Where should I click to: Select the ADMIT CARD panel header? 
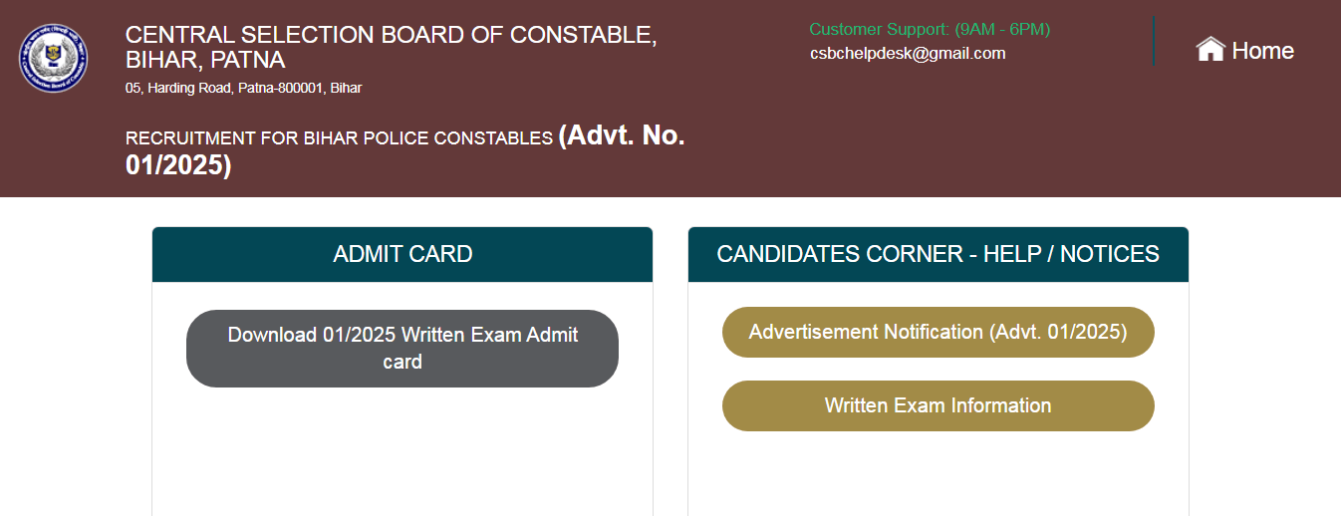(x=402, y=255)
